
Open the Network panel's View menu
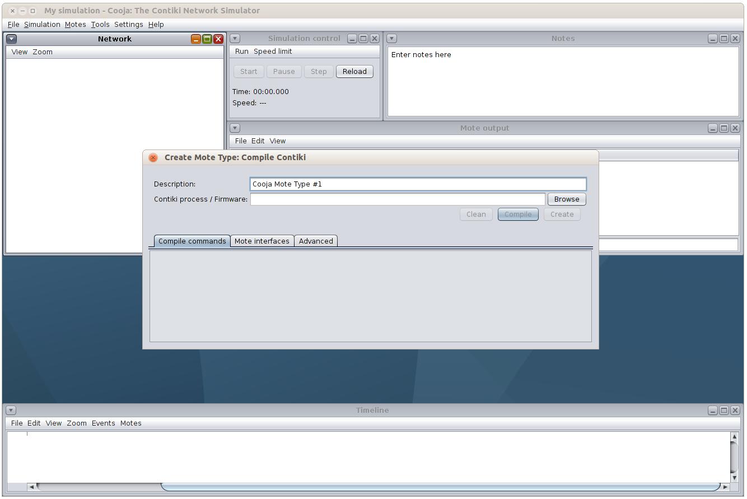click(20, 52)
